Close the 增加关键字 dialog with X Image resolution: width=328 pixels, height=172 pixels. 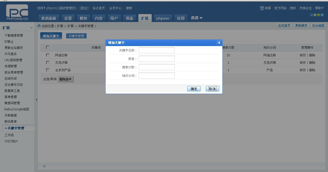tap(219, 43)
